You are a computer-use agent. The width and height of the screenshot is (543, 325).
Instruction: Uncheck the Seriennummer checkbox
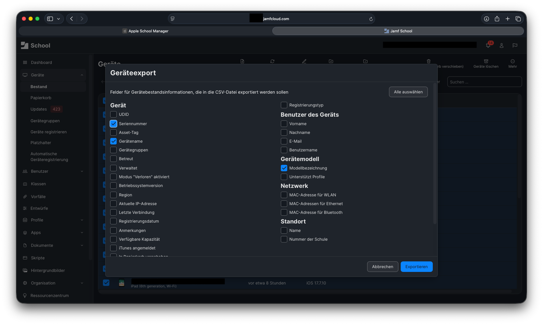pos(113,124)
